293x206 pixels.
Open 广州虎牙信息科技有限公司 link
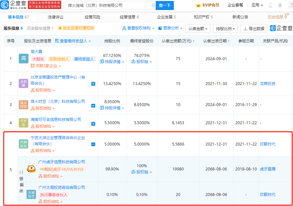click(x=62, y=162)
